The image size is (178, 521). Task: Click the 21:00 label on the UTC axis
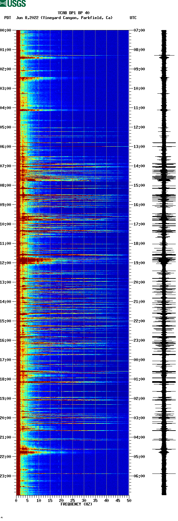pyautogui.click(x=139, y=302)
